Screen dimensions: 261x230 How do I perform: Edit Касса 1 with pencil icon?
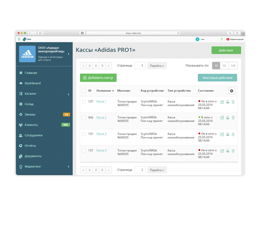222,102
